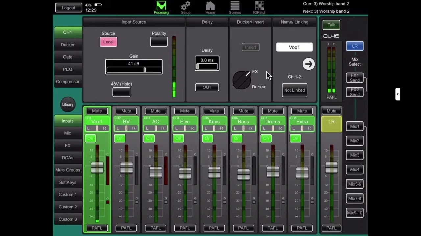Image resolution: width=421 pixels, height=236 pixels.
Task: Switch to the Mix layer
Action: [68, 133]
